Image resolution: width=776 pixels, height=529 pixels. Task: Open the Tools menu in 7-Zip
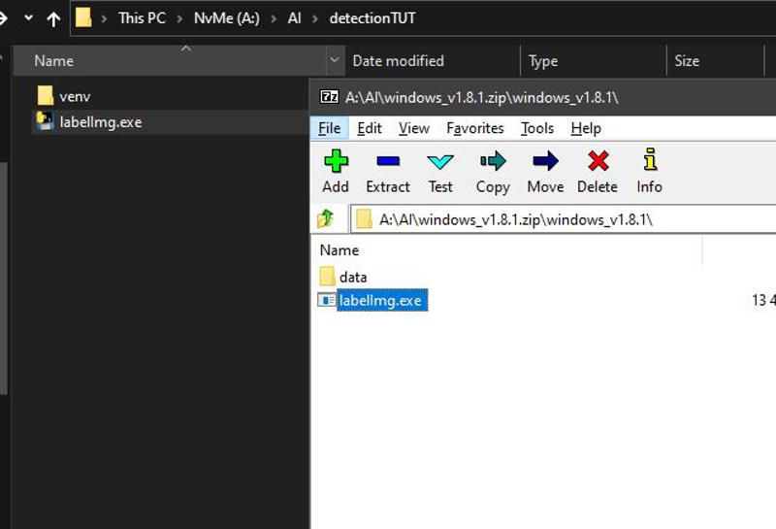click(x=537, y=128)
